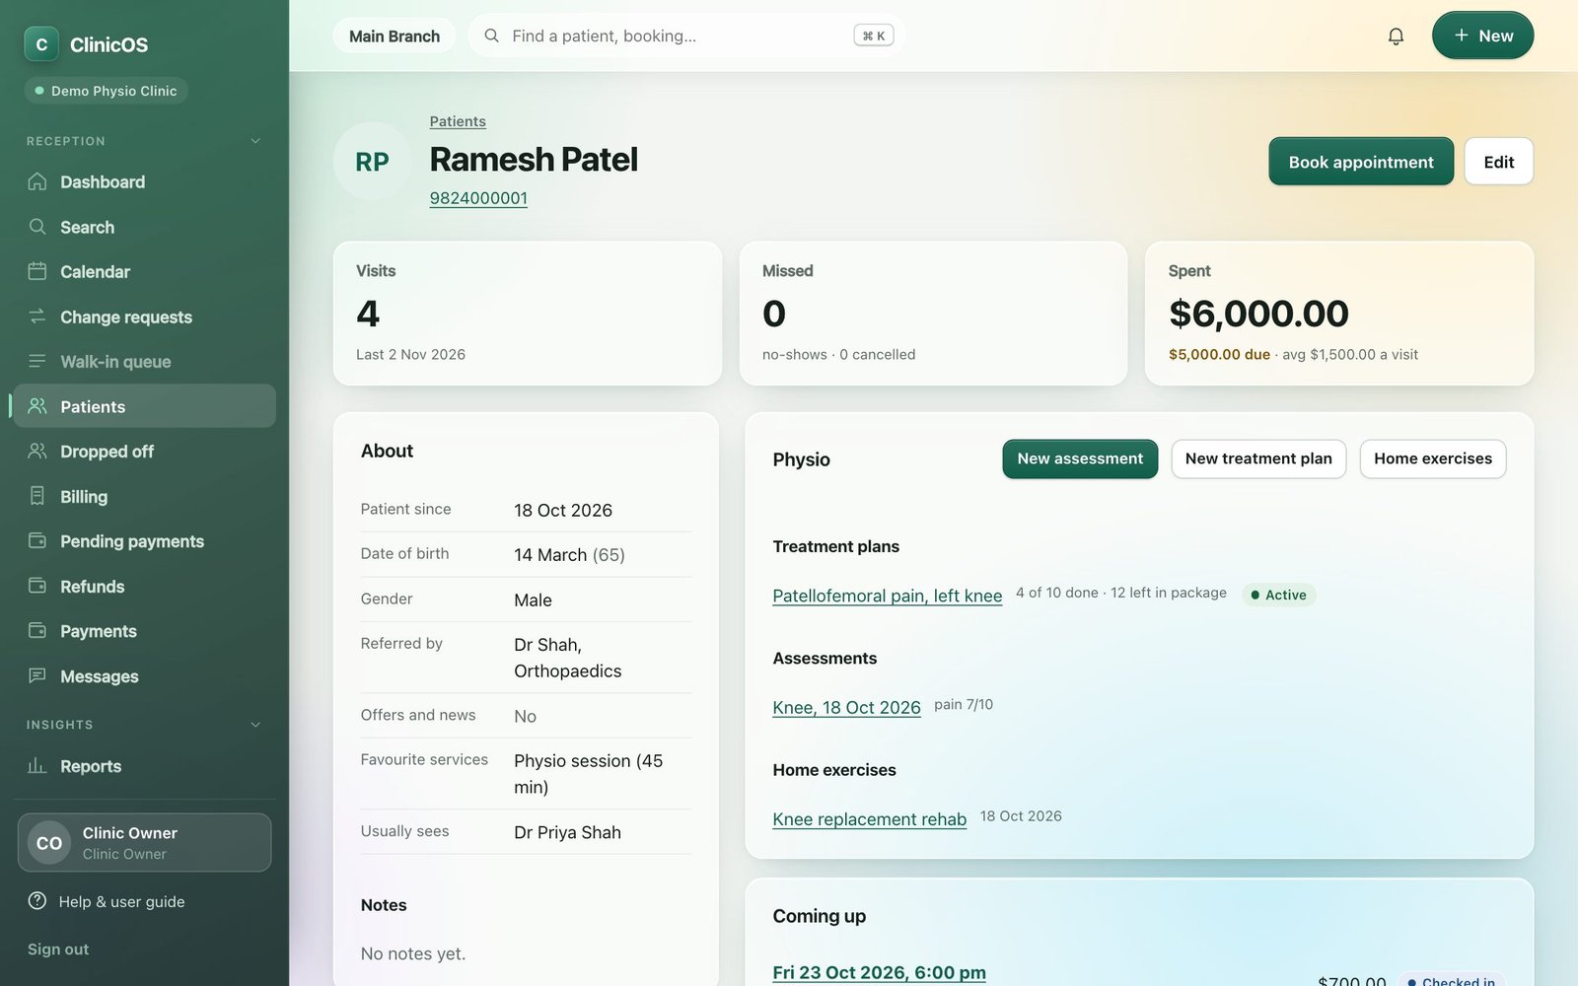Open the Main Branch selector

pos(394,36)
